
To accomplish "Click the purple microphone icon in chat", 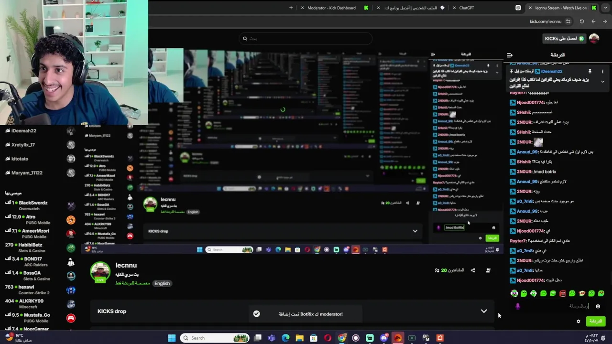I will coord(517,306).
